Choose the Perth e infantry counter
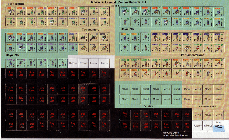 pos(104,22)
